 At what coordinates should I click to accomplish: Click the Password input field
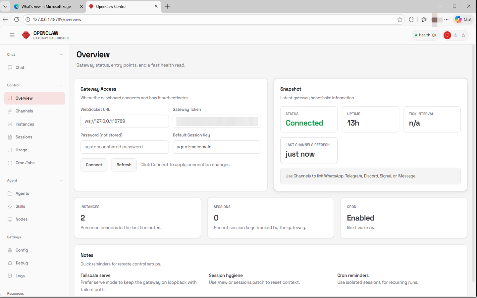tap(125, 147)
